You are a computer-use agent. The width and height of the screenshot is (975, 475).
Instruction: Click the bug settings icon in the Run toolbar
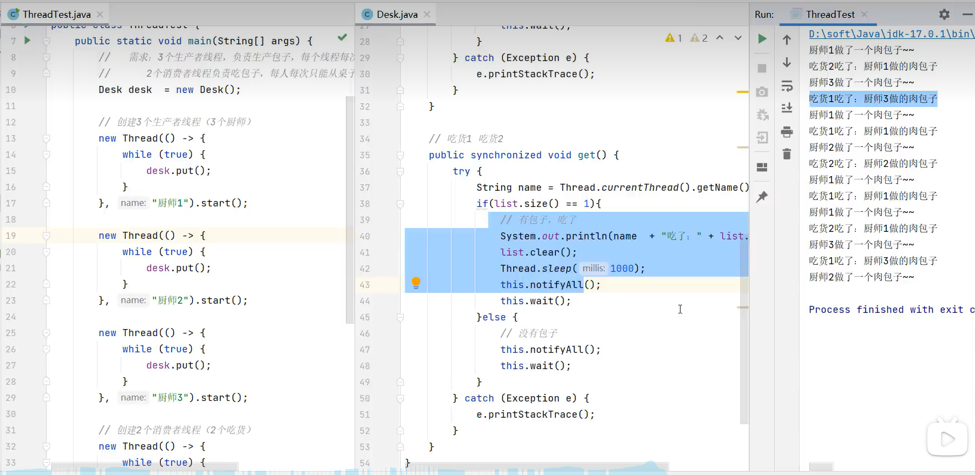click(x=762, y=115)
